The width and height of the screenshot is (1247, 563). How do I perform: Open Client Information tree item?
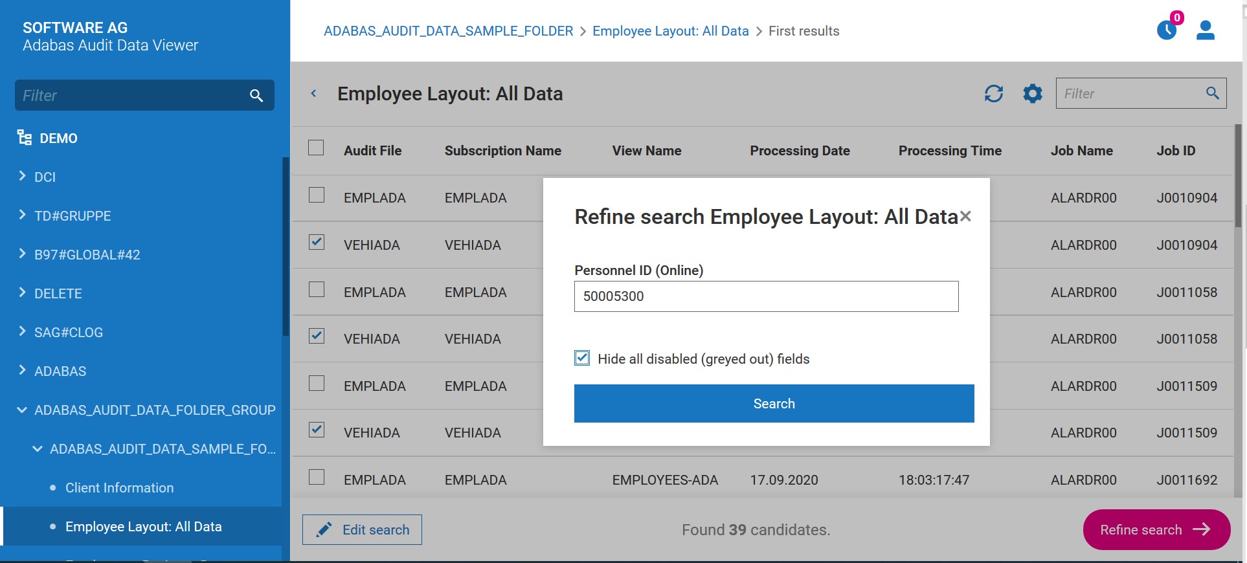click(119, 488)
